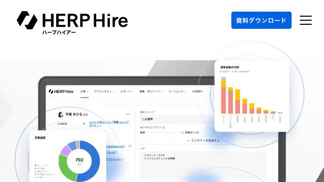Click the info icon next to 進行中のコンタクト
Viewport: 324px width, 182px height.
tap(164, 127)
